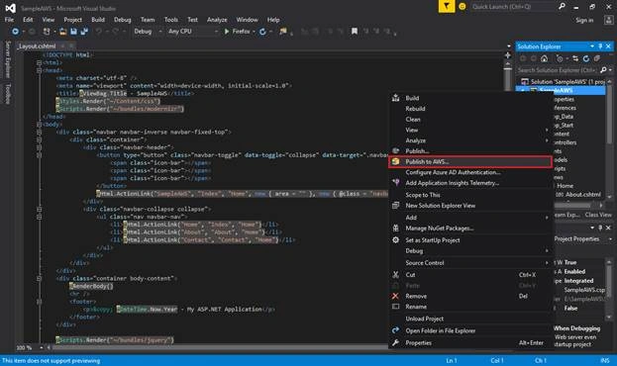Viewport: 617px width, 366px height.
Task: Click the Save toolbar icon
Action: pyautogui.click(x=73, y=31)
